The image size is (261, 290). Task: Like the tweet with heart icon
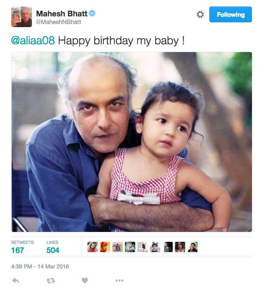85,281
